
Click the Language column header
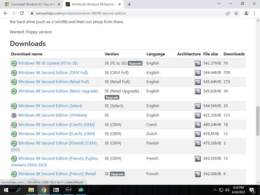156,54
